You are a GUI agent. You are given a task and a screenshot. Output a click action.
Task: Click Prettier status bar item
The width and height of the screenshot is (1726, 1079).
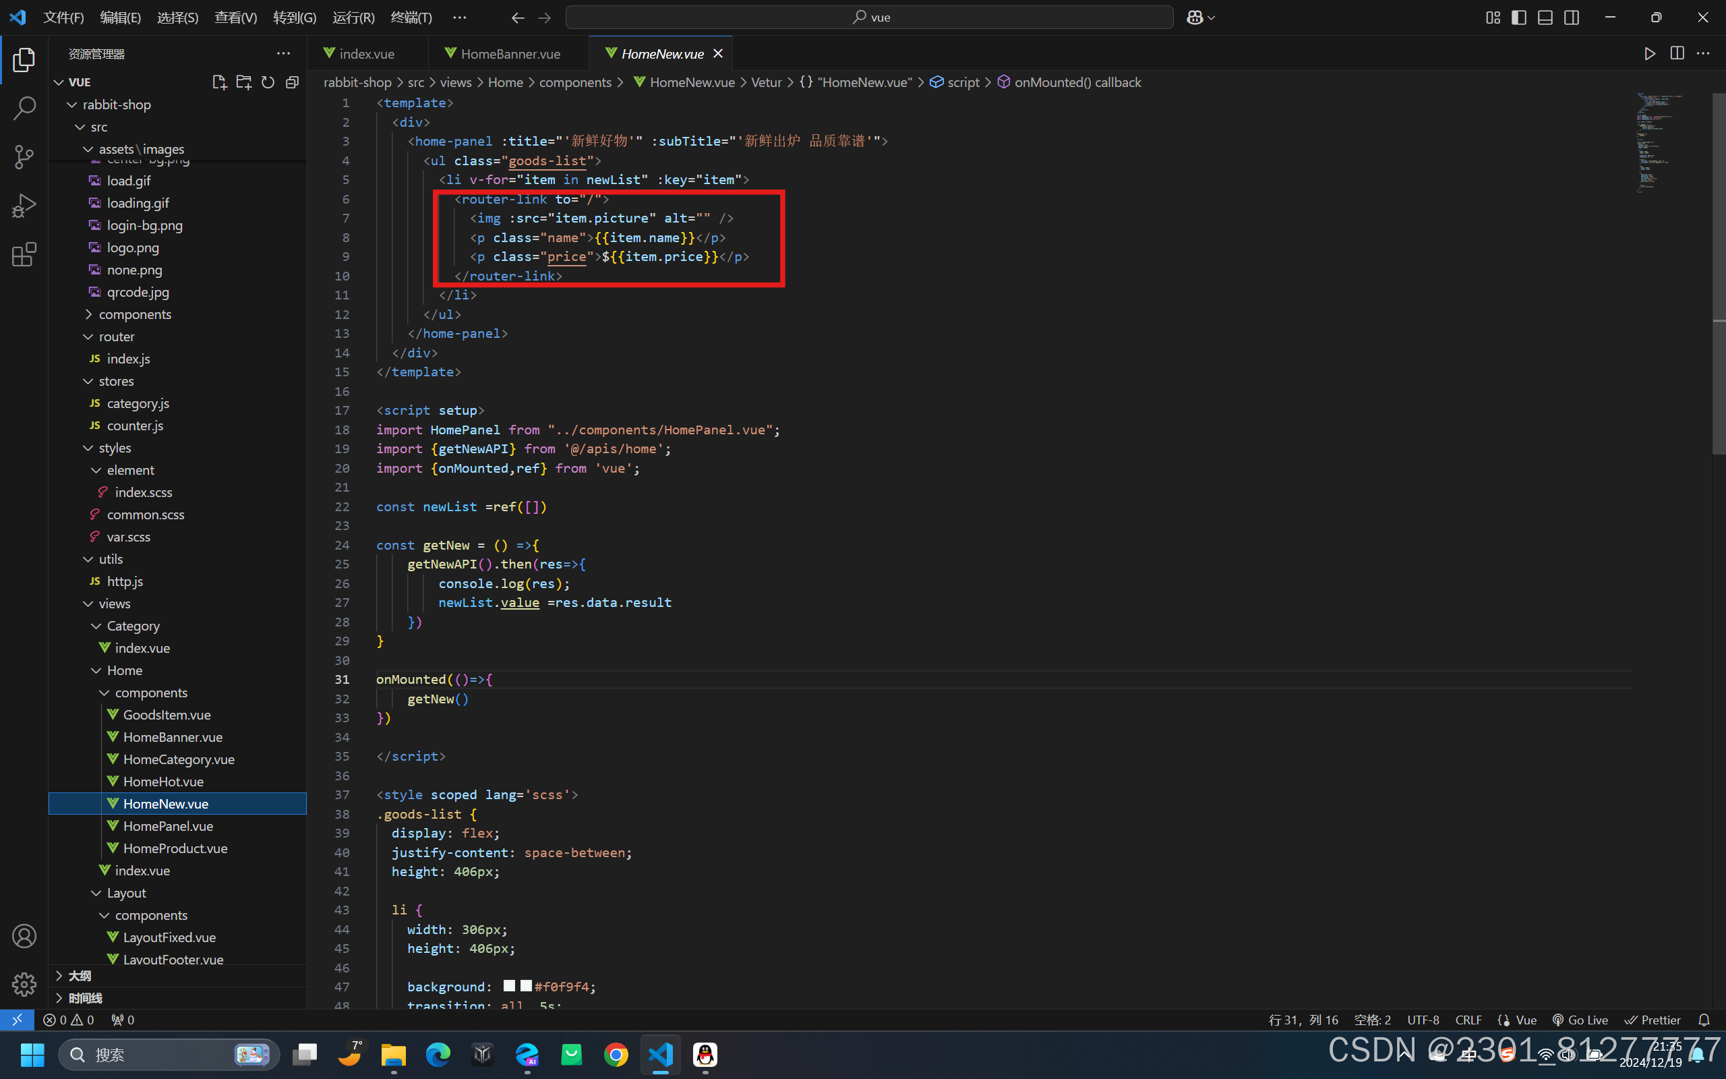coord(1653,1020)
